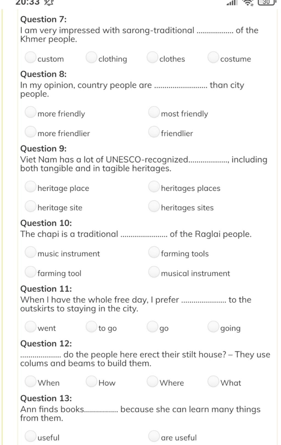The height and width of the screenshot is (445, 281).
Task: Select 'more friendly' radio button
Action: click(x=30, y=112)
